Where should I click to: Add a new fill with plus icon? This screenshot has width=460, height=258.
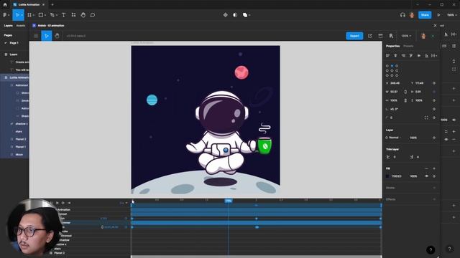pyautogui.click(x=434, y=168)
